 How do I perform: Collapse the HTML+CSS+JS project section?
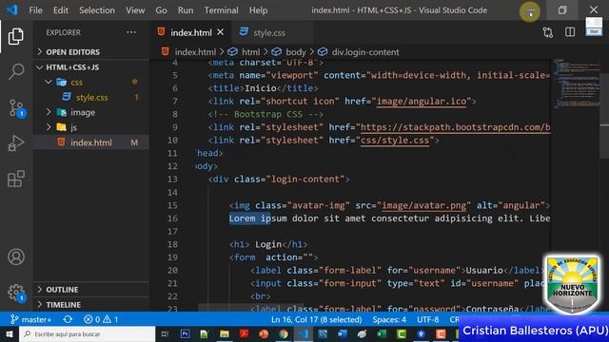[x=91, y=67]
